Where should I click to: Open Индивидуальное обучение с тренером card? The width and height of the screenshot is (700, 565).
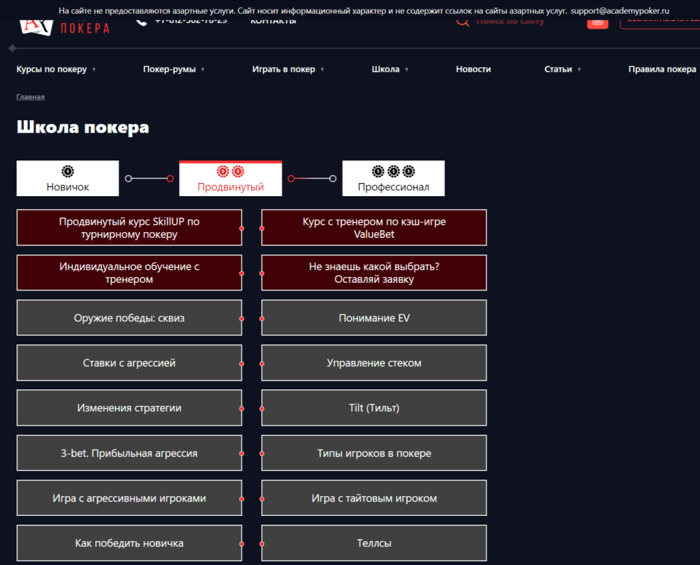tap(129, 273)
